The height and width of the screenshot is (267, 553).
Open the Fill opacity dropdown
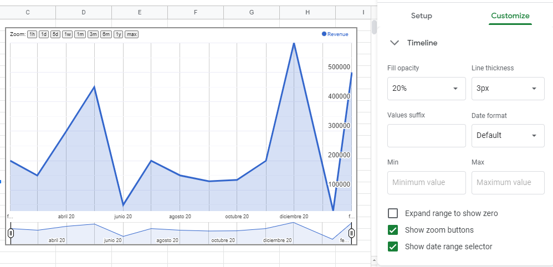[x=426, y=89]
